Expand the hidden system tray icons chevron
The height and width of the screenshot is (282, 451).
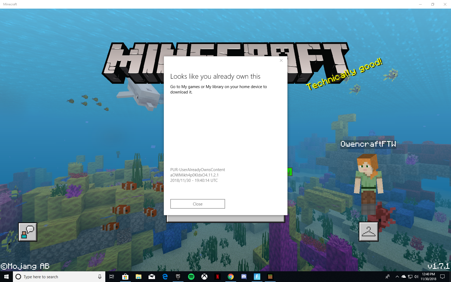[x=397, y=277]
